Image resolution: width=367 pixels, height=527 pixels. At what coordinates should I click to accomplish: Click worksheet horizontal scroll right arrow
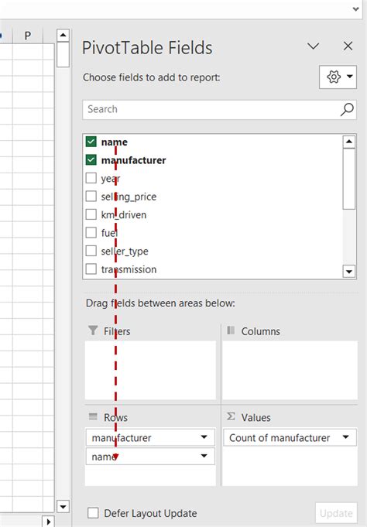[48, 522]
